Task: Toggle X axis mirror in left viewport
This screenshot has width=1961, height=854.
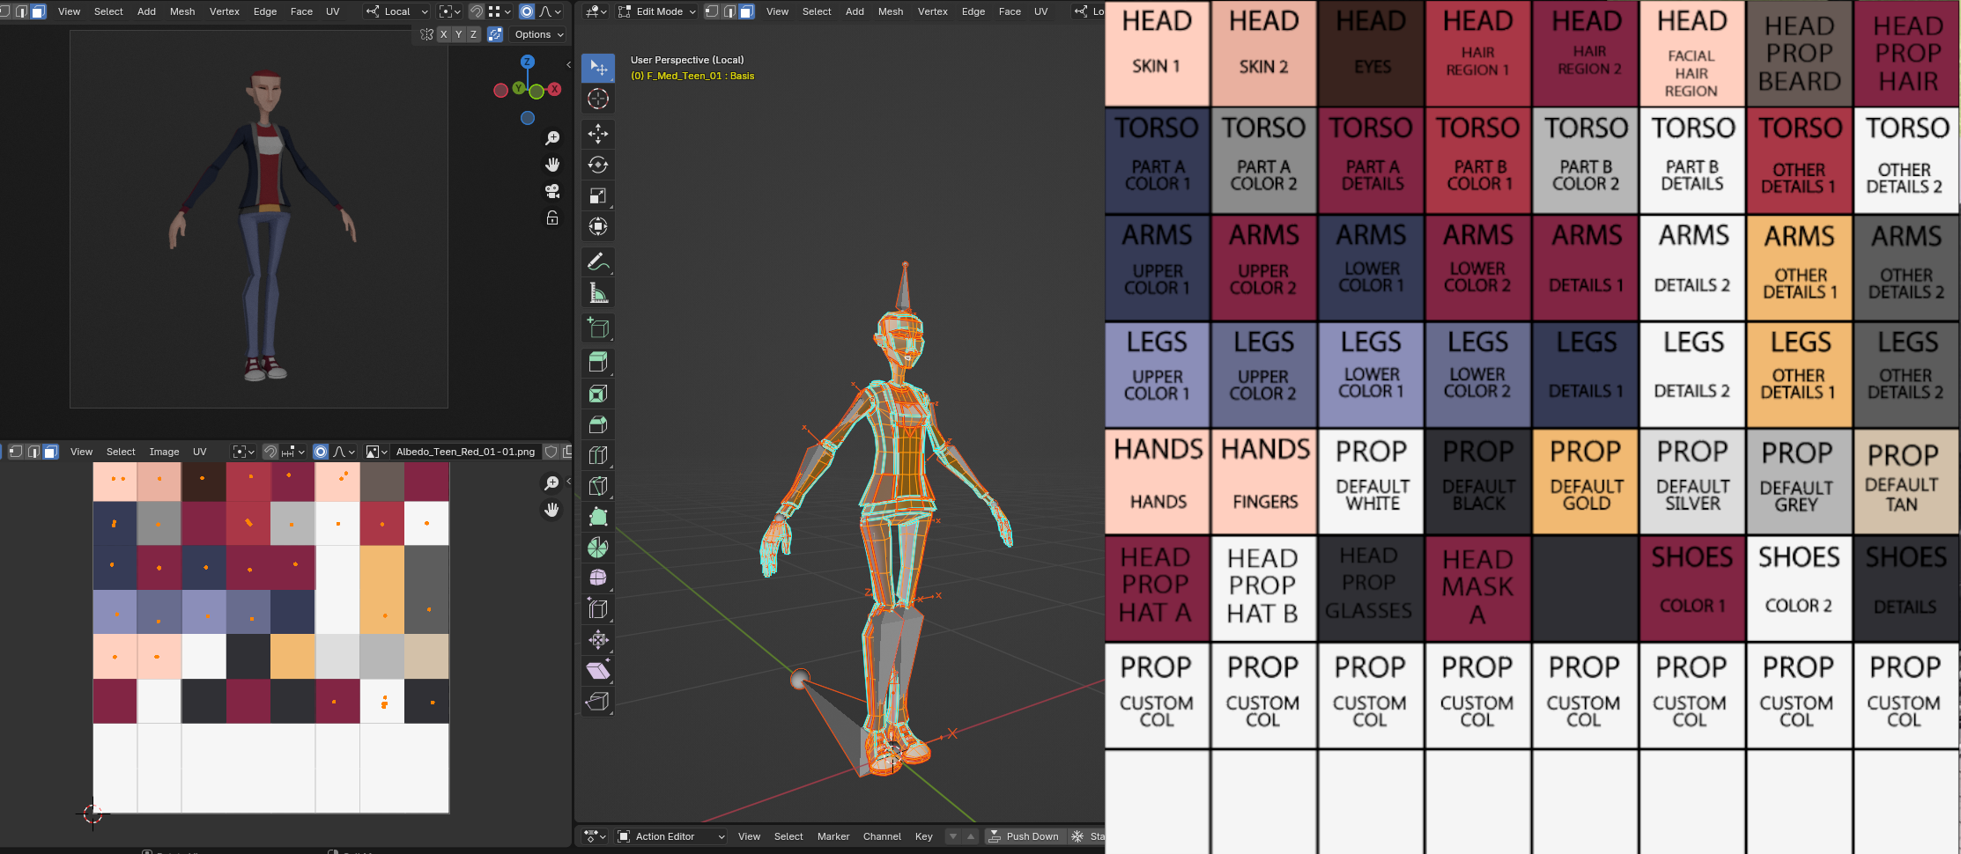Action: point(444,34)
